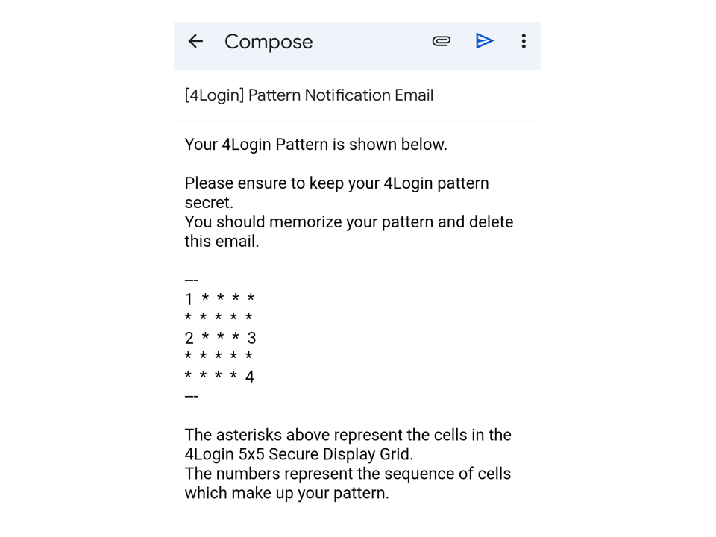Open the three-dot more options menu
The image size is (716, 537).
(x=524, y=41)
